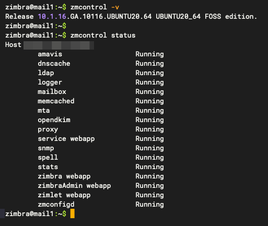Click the blurred hostname next to Host
268x226 pixels.
[x=59, y=45]
